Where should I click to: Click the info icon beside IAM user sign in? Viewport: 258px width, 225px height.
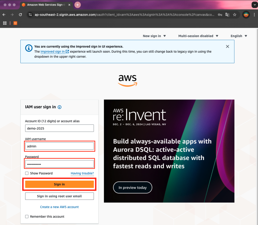tap(59, 107)
